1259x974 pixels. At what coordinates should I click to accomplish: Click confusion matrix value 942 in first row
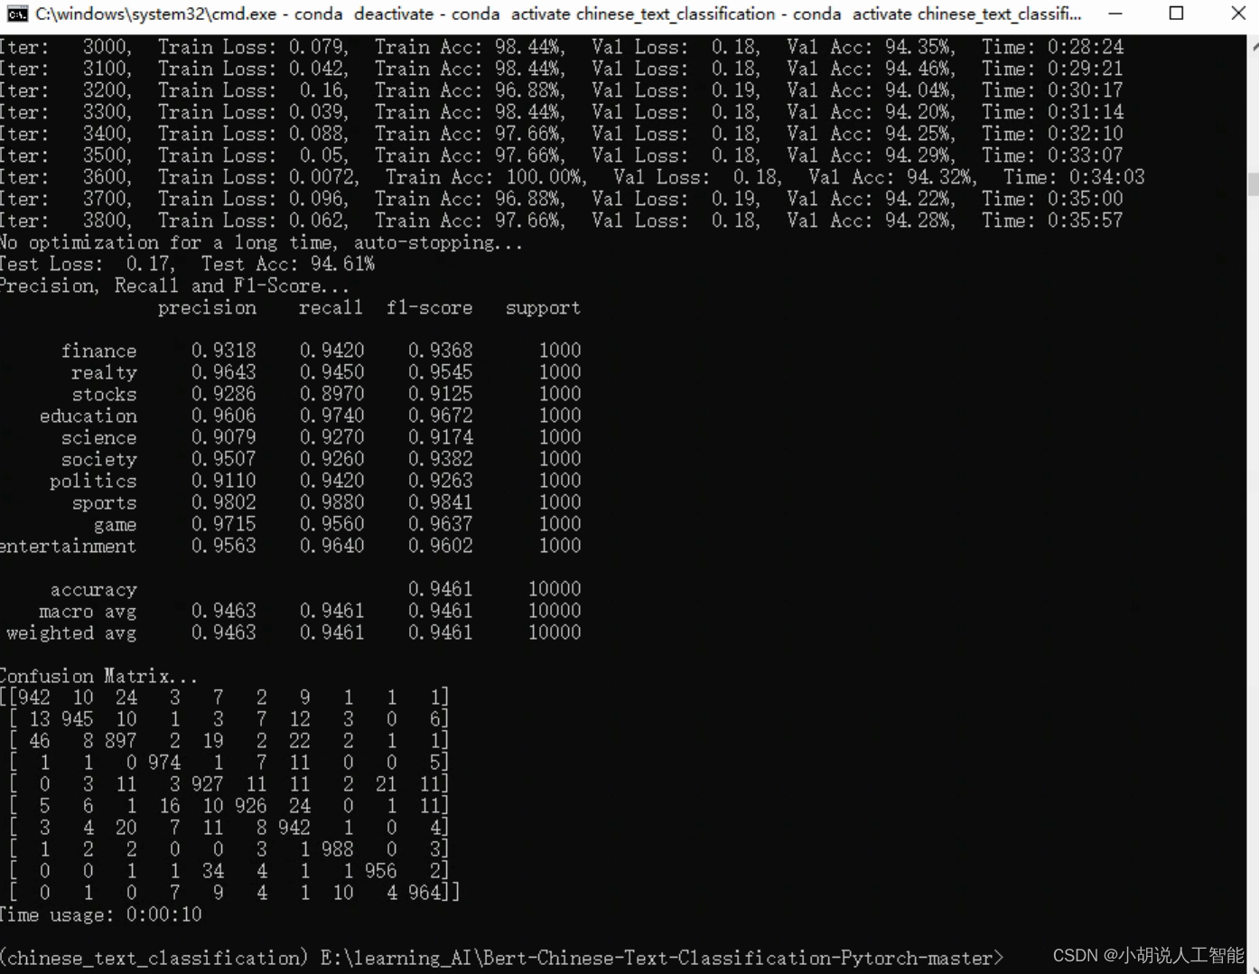coord(33,698)
